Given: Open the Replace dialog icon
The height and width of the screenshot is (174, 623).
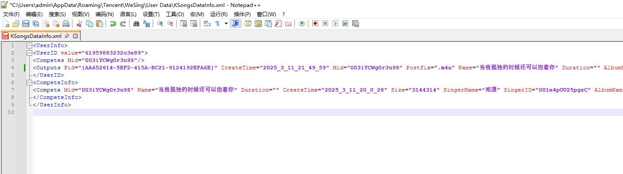Looking at the screenshot, I should (x=147, y=24).
